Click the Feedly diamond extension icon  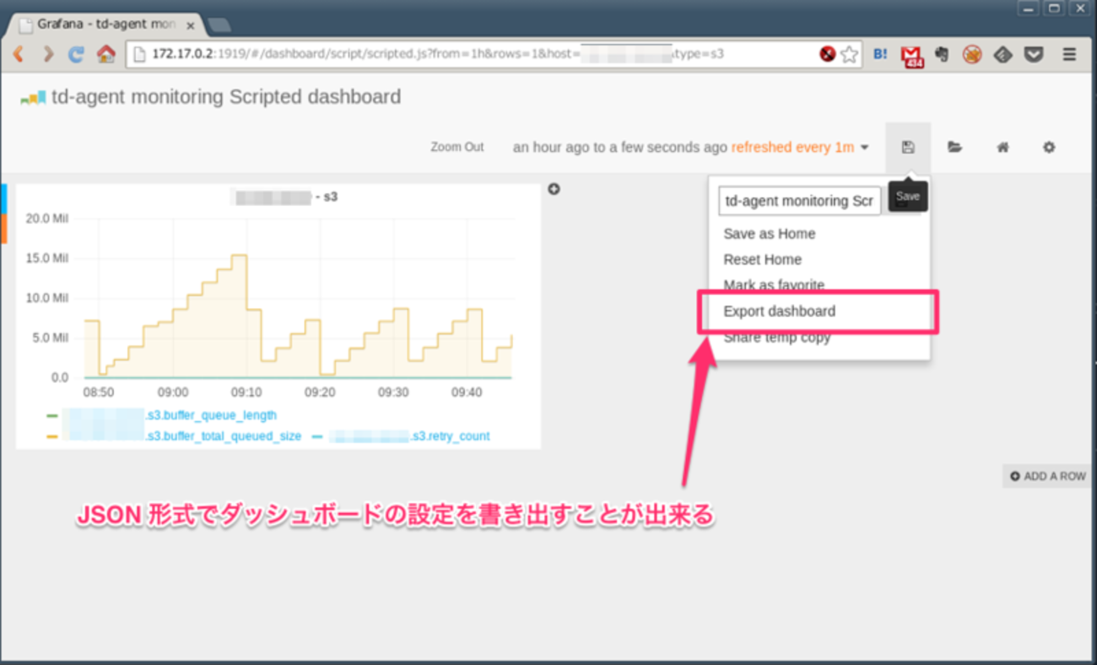[x=1002, y=55]
